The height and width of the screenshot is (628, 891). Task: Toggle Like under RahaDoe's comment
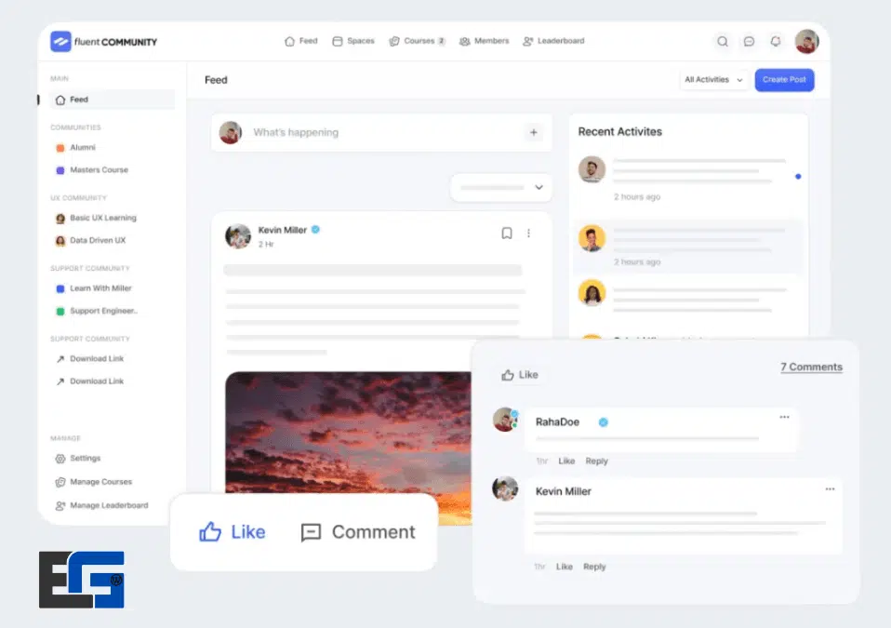(566, 461)
